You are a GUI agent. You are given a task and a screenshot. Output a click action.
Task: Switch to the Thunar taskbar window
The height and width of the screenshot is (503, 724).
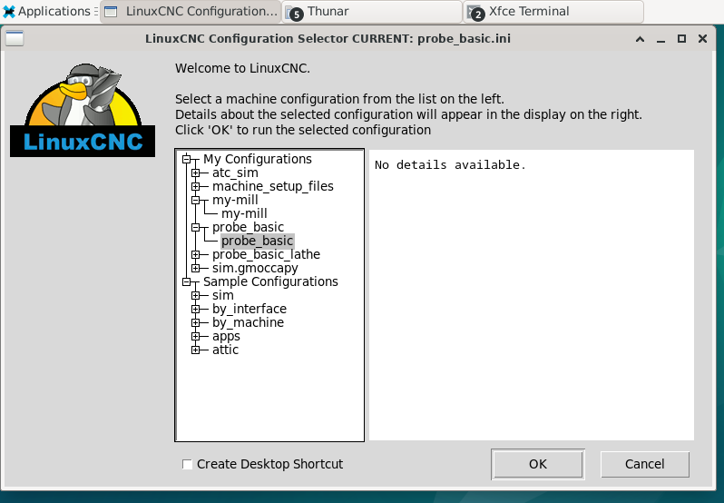pyautogui.click(x=372, y=12)
